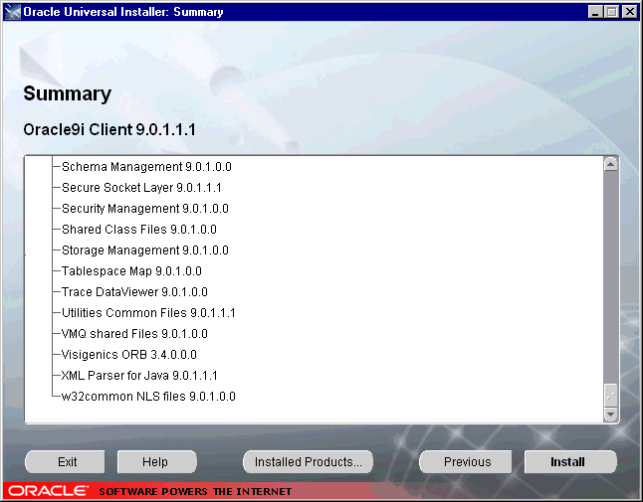Select Schema Management 9.0.1.0.0 entry

[146, 167]
